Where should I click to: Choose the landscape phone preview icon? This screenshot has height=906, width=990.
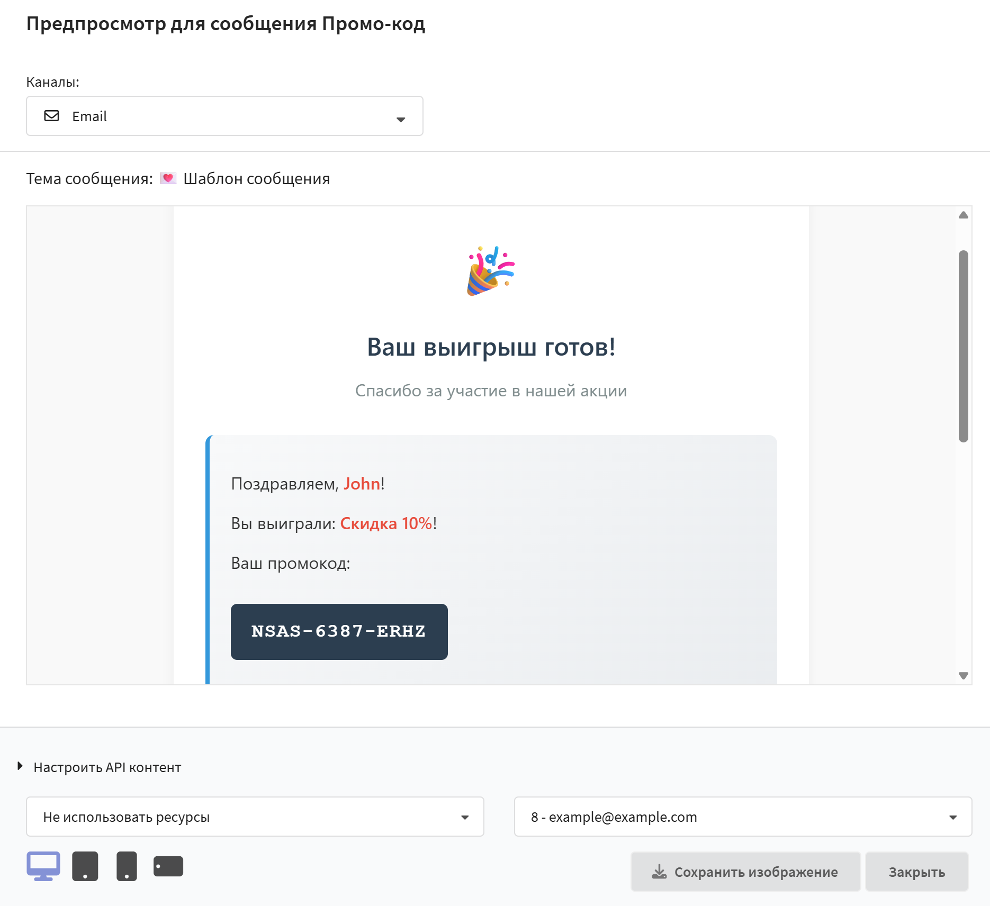pyautogui.click(x=168, y=866)
